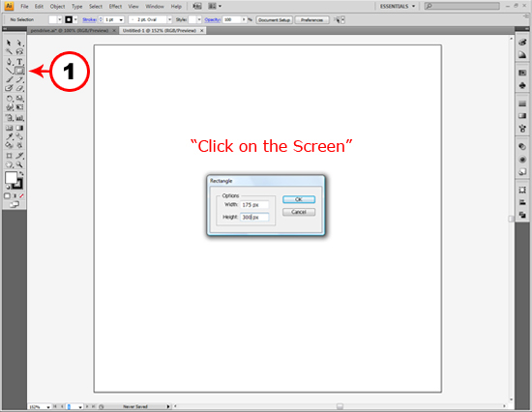Click OK in the Rectangle dialog

point(299,199)
